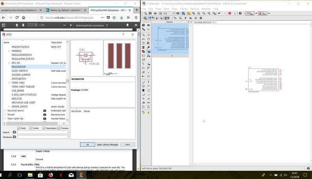Click the Save icon in EAGLE toolbar
This screenshot has height=179, width=312.
[x=150, y=13]
